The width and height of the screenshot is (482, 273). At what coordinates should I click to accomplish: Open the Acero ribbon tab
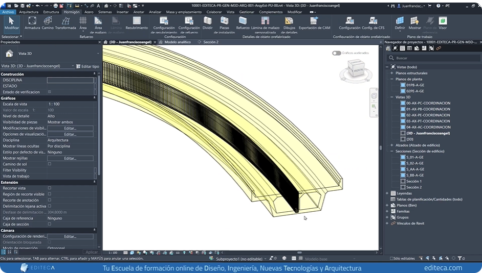[89, 12]
